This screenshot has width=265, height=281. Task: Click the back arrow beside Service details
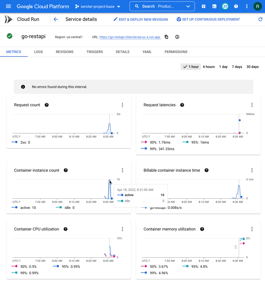[x=56, y=19]
